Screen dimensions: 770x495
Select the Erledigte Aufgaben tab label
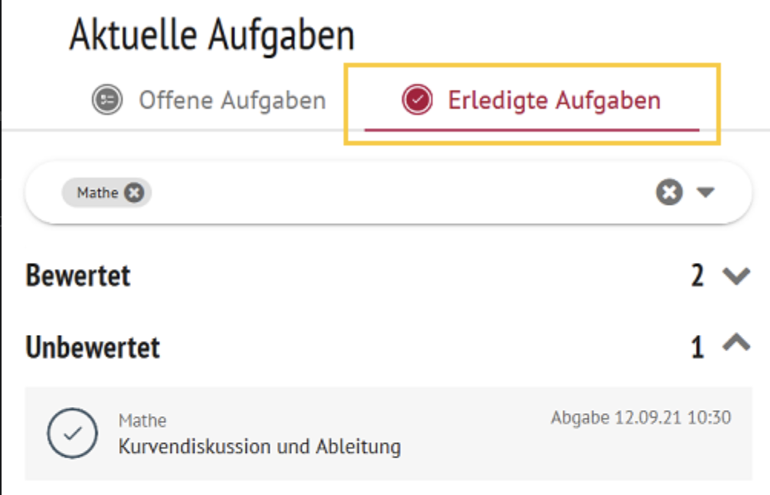coord(554,100)
